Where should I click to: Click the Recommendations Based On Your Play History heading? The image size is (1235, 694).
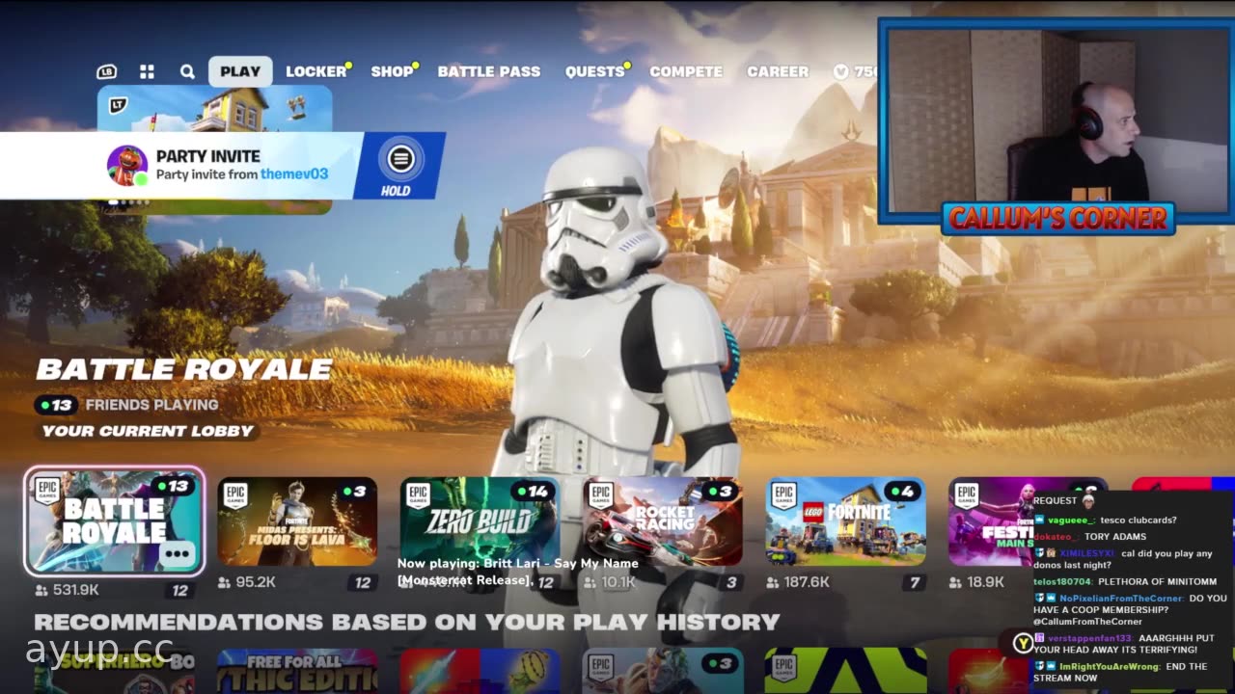point(406,623)
